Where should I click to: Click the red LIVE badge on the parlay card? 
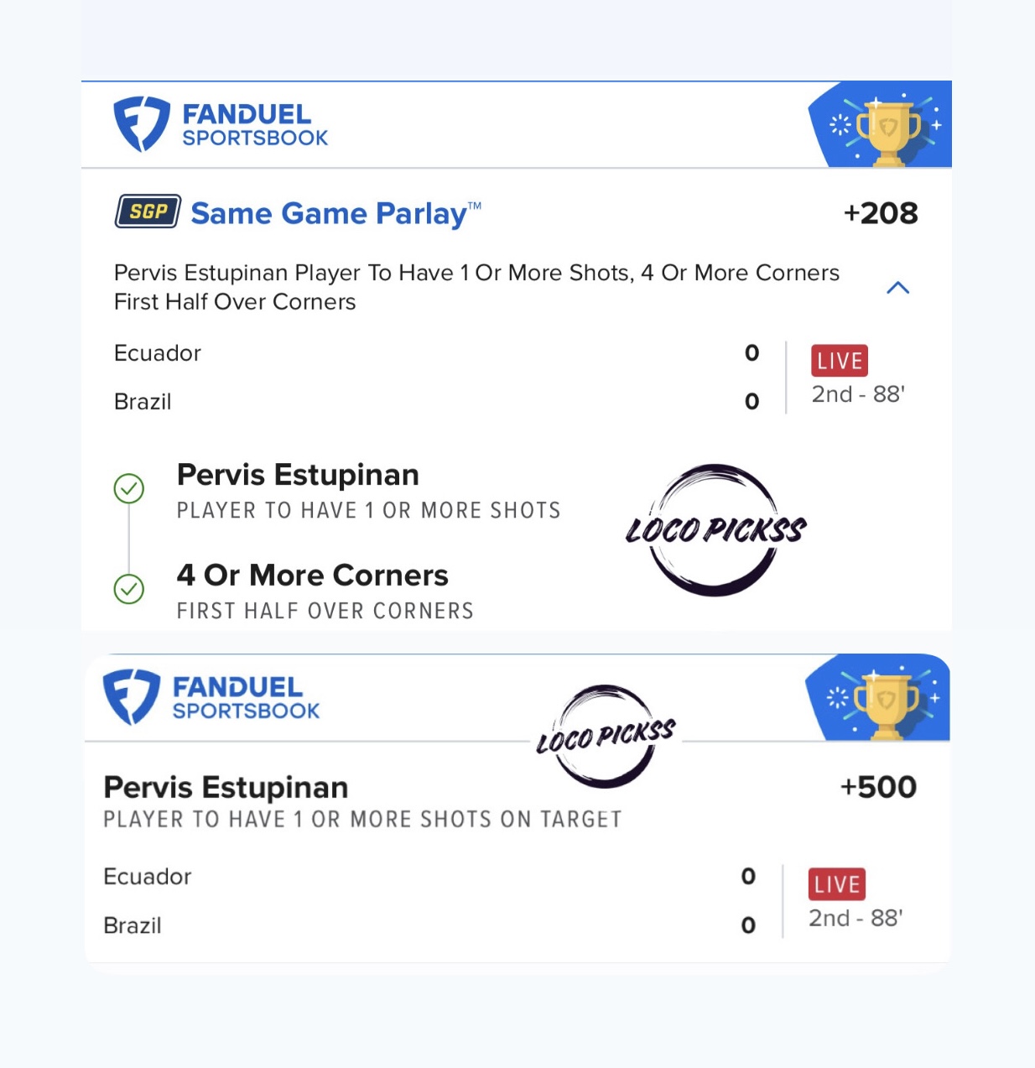coord(839,361)
